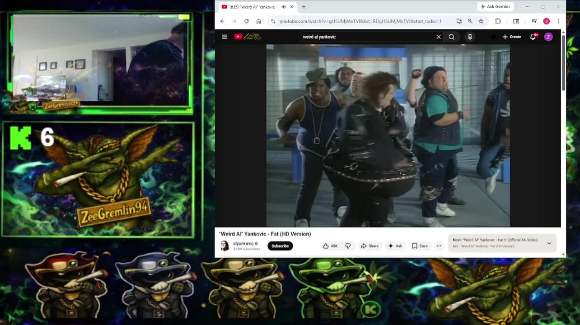Pause the Fat music video player
The height and width of the screenshot is (325, 580).
[x=388, y=135]
